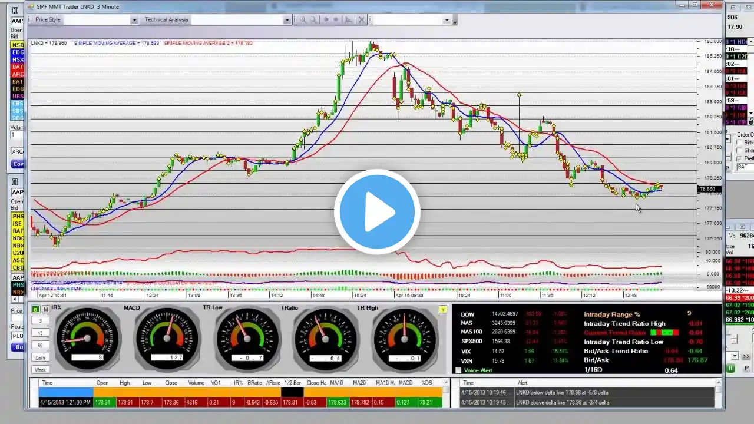Click the blue Buy button in left window
Viewport: 754px width, 424px height.
[x=18, y=347]
